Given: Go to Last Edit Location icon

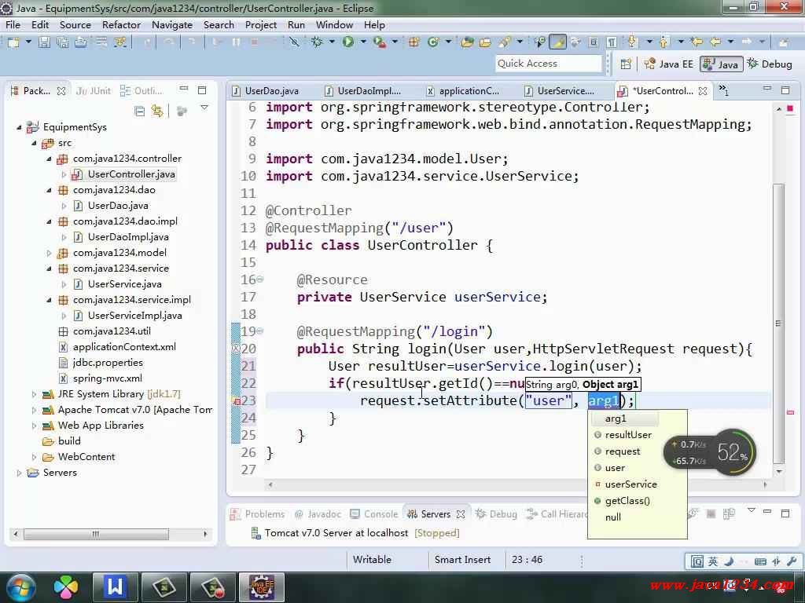Looking at the screenshot, I should [x=697, y=42].
